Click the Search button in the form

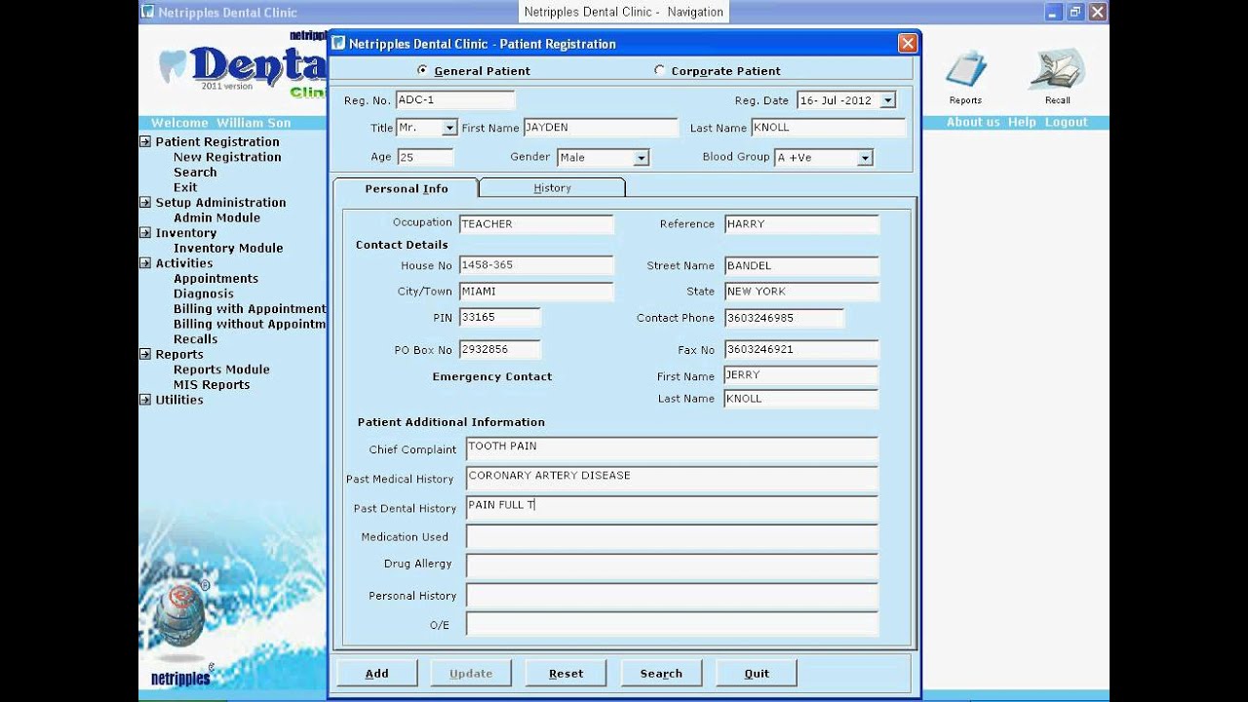[661, 674]
